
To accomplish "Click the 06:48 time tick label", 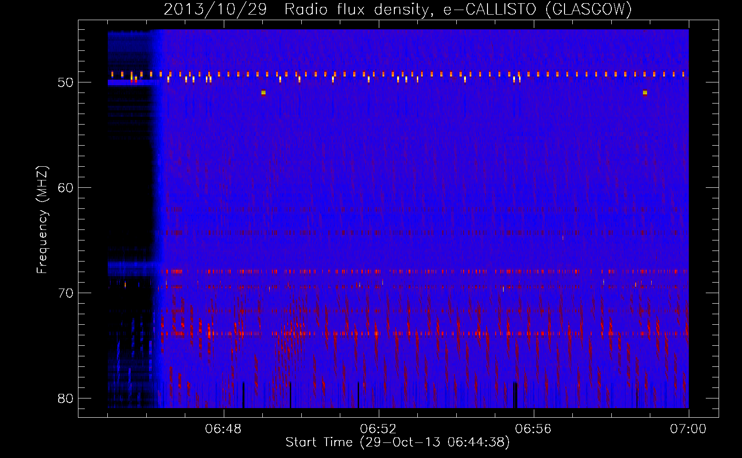I will pos(223,429).
